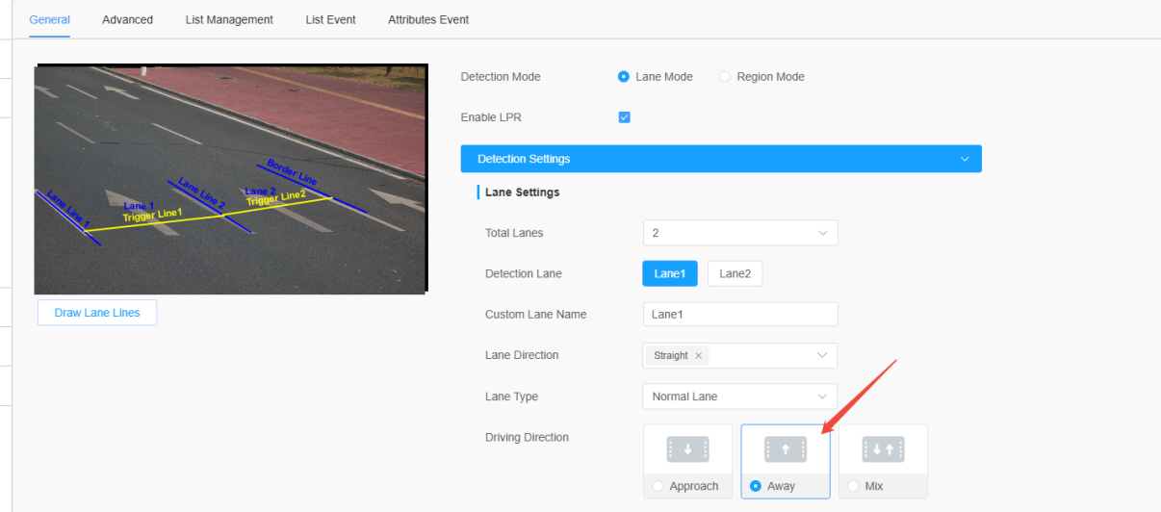Switch to the General tab
Image resolution: width=1161 pixels, height=512 pixels.
click(49, 19)
